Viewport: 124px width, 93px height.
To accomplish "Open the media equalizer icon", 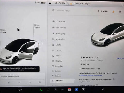I will click(x=30, y=83).
